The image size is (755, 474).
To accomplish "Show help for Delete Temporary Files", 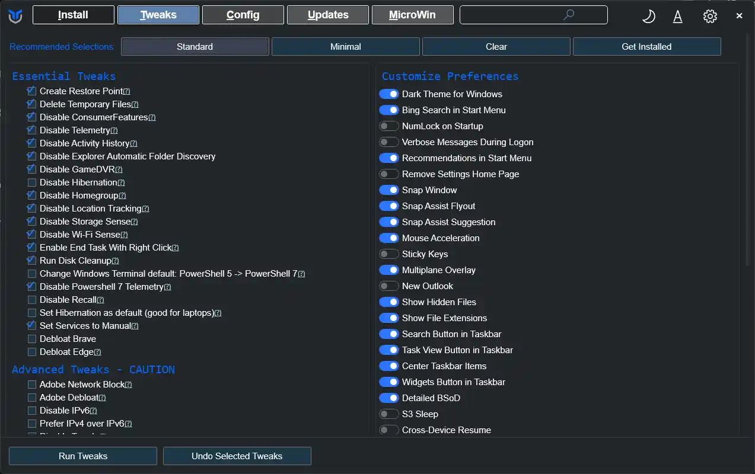I will point(135,104).
